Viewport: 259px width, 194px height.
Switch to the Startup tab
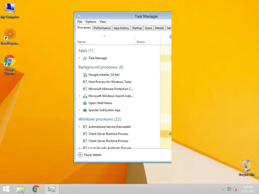click(x=137, y=28)
